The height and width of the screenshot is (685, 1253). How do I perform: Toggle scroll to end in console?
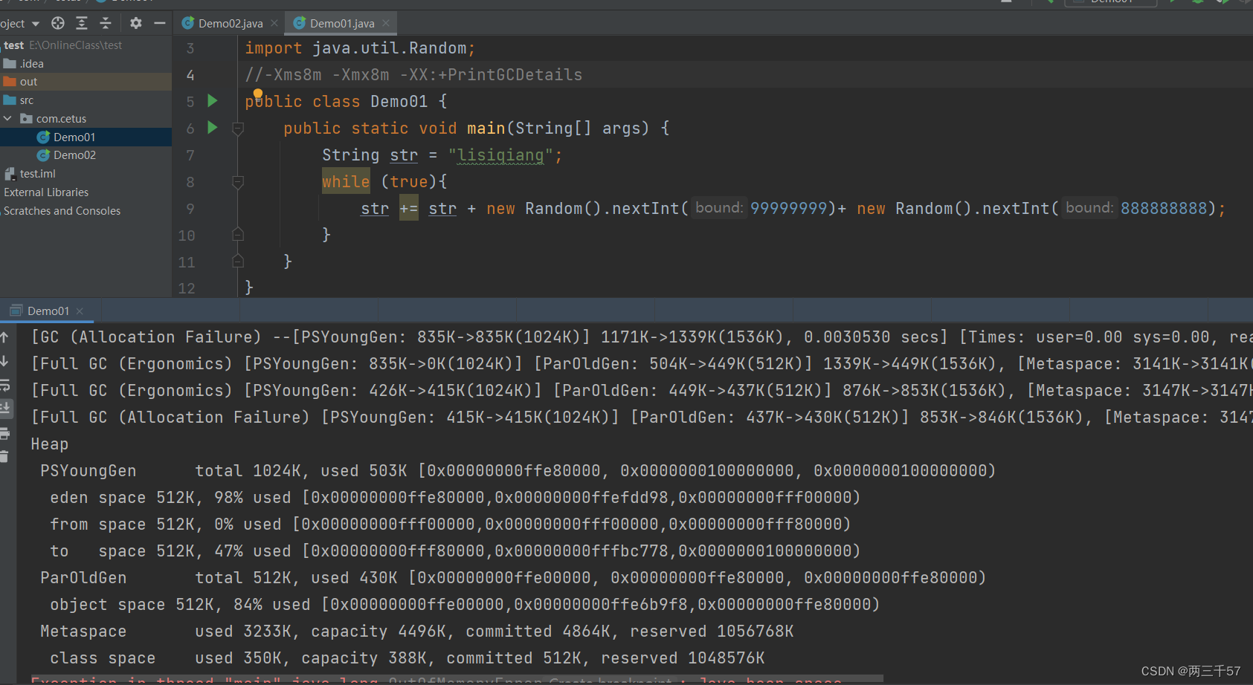pos(4,408)
